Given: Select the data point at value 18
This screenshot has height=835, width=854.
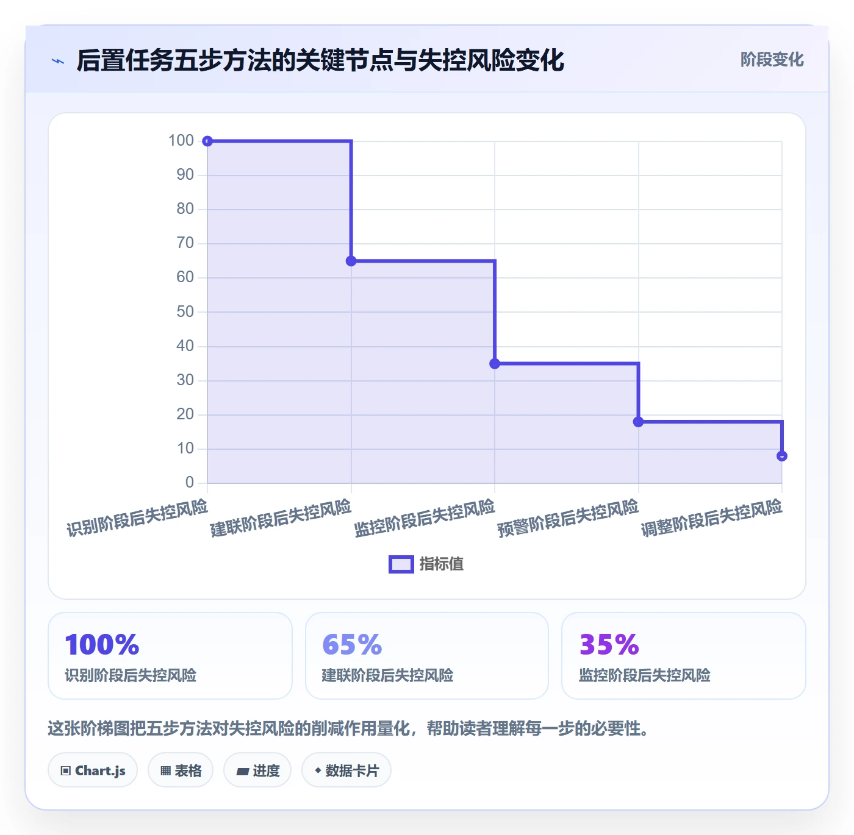Looking at the screenshot, I should point(638,422).
